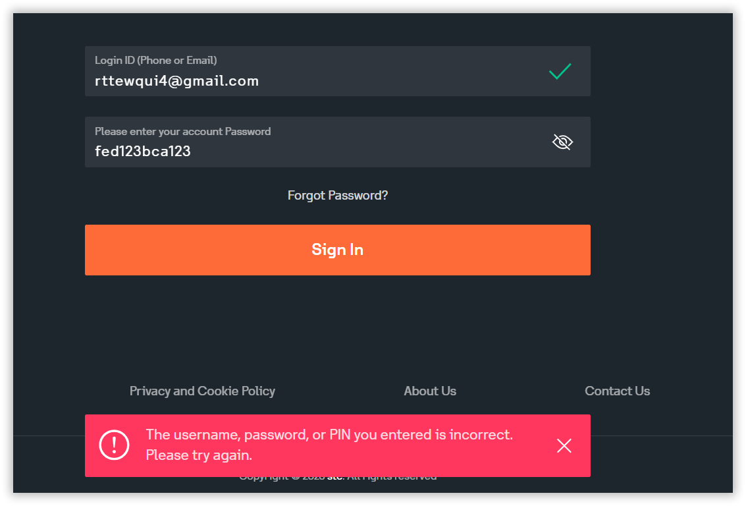Click the entered password text fed123bca123

click(143, 152)
